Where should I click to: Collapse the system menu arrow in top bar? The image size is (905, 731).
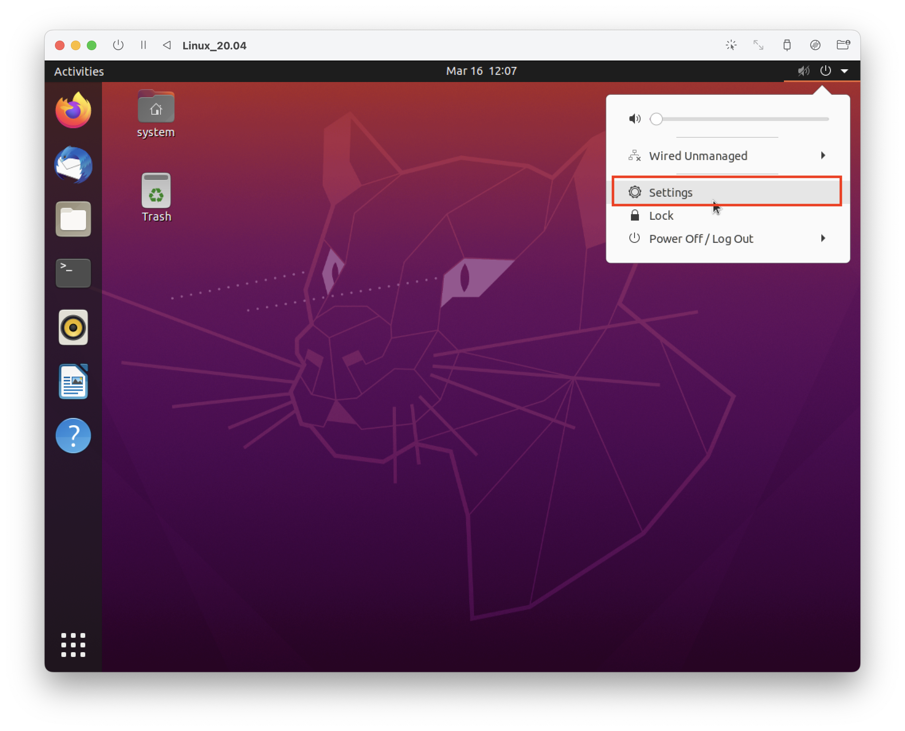844,71
